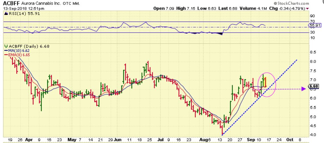This screenshot has width=324, height=143.
Task: Click the 90 level on the RSI axis
Action: [x=312, y=16]
